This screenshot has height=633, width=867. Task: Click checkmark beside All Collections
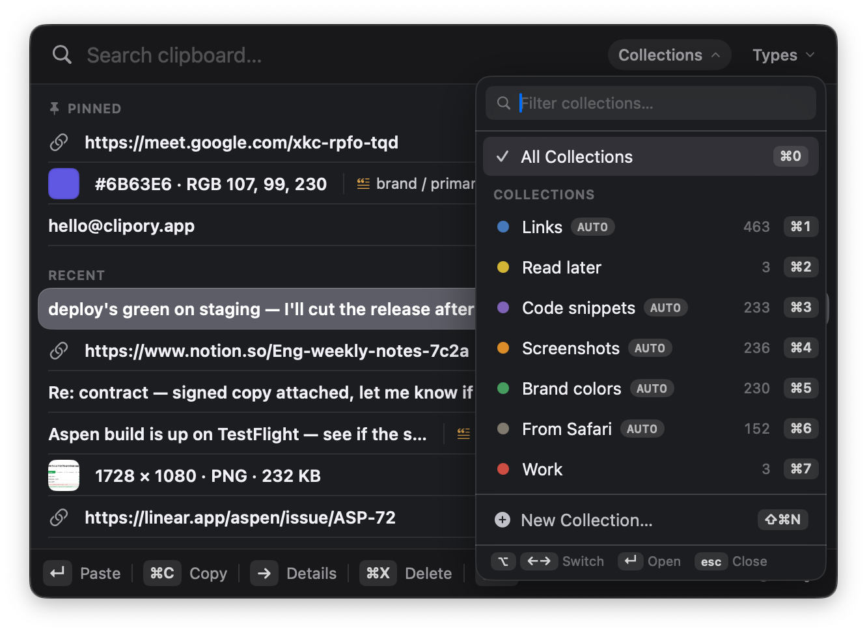(502, 156)
